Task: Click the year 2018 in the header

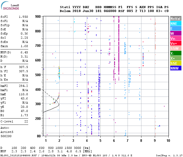Action: pyautogui.click(x=76, y=11)
